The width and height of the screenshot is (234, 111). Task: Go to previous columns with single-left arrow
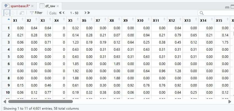[x=63, y=13]
